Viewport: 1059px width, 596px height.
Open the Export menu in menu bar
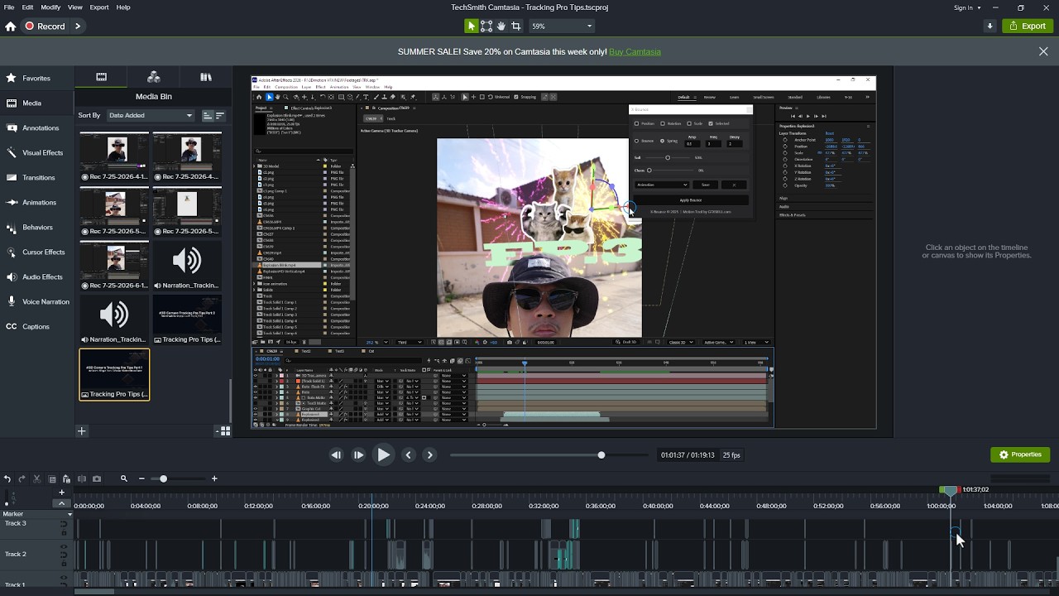(x=99, y=7)
